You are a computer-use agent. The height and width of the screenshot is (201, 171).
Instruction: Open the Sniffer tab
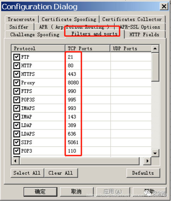pos(19,27)
